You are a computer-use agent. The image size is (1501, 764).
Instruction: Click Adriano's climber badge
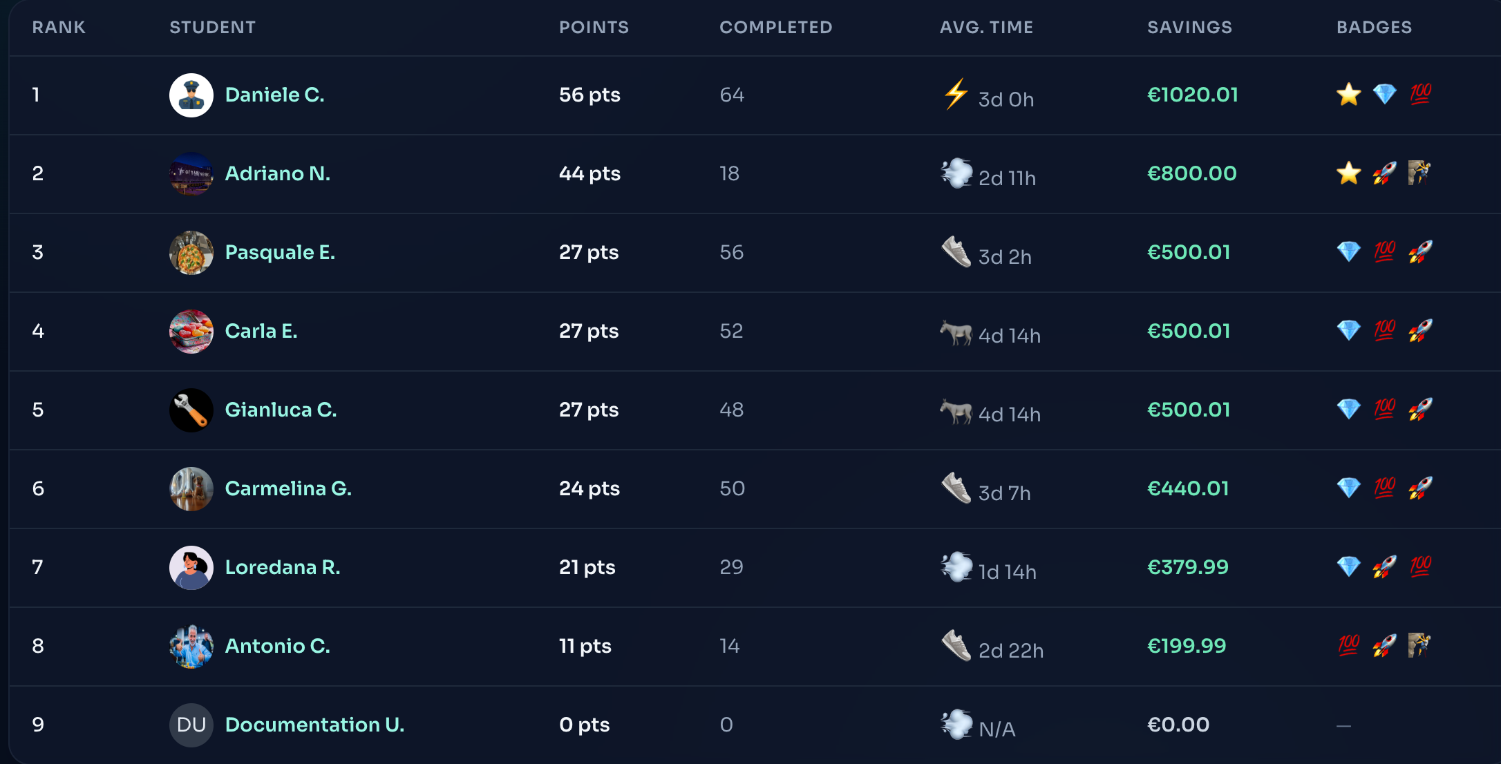pos(1420,173)
